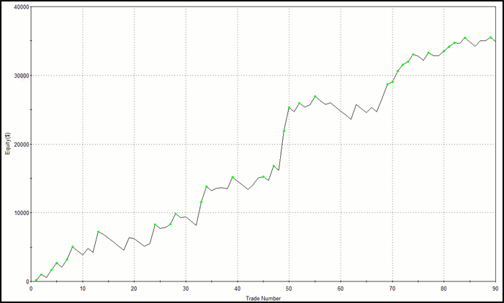
Task: Click the 30 tick label on x-axis
Action: (x=186, y=289)
